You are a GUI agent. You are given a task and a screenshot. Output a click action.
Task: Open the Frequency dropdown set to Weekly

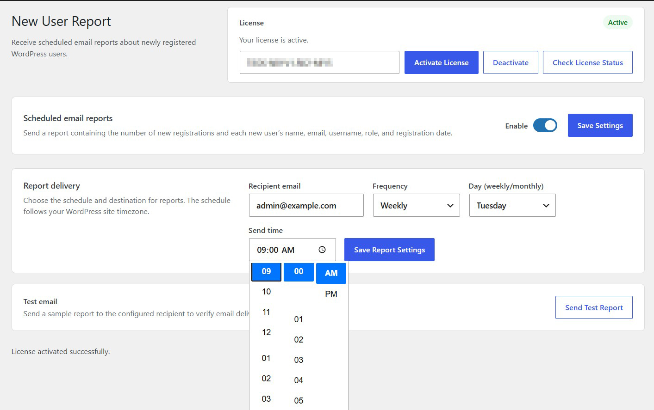[x=417, y=205]
